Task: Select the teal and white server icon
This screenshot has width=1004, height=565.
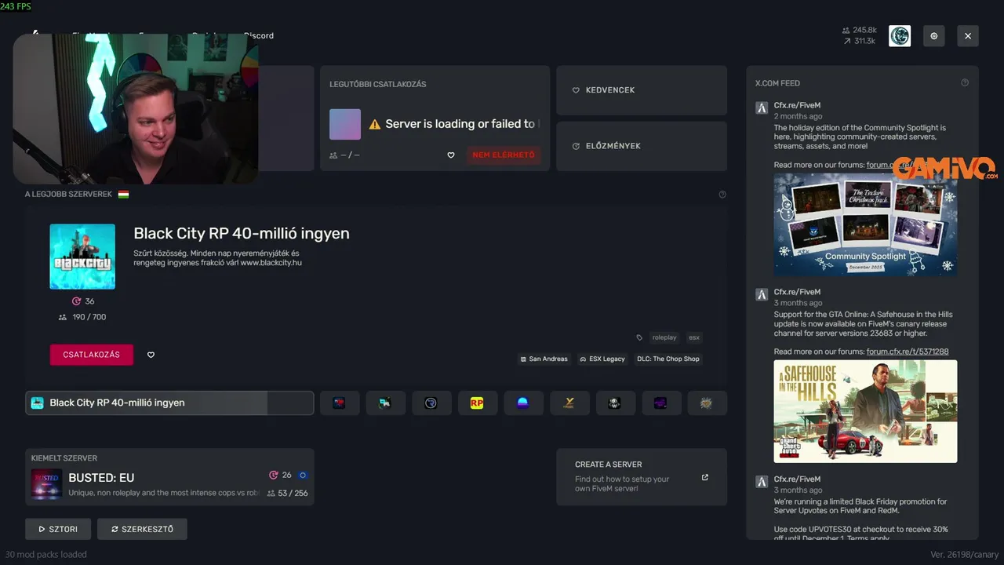Action: [x=385, y=403]
